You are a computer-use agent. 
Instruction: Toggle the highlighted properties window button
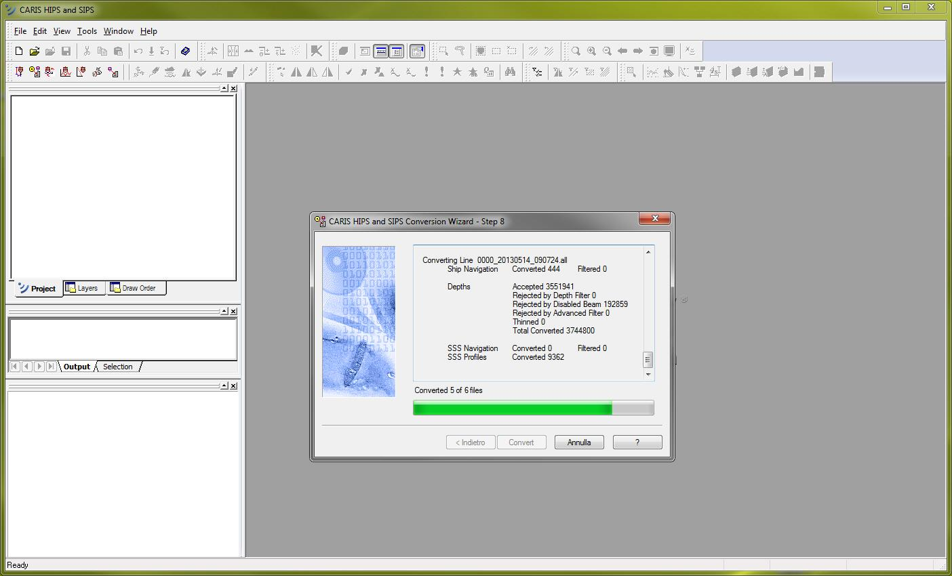[418, 51]
